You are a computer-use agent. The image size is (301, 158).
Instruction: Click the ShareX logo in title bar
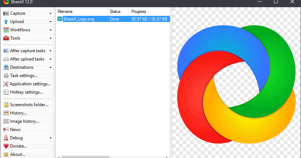(x=6, y=2)
